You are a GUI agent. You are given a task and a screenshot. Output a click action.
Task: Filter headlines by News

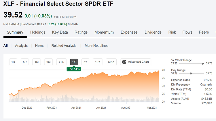pos(39,46)
